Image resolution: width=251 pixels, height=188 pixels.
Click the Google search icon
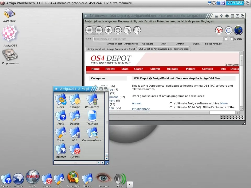229,31
